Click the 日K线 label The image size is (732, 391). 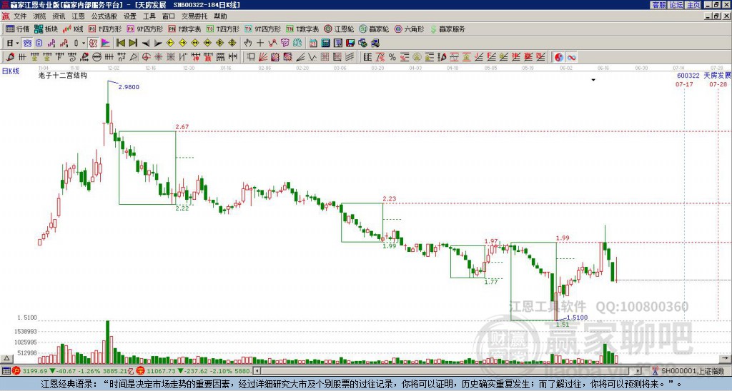tap(11, 71)
